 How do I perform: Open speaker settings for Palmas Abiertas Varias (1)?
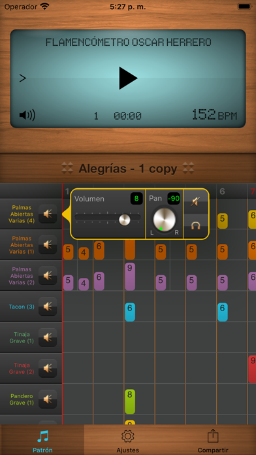[x=48, y=245]
